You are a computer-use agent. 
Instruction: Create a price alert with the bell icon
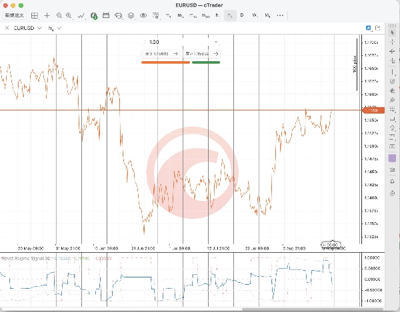tap(393, 182)
